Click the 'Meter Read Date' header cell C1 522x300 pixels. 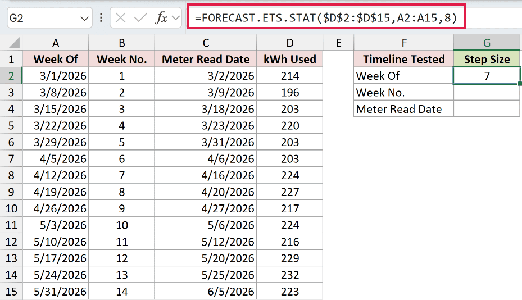click(x=206, y=59)
